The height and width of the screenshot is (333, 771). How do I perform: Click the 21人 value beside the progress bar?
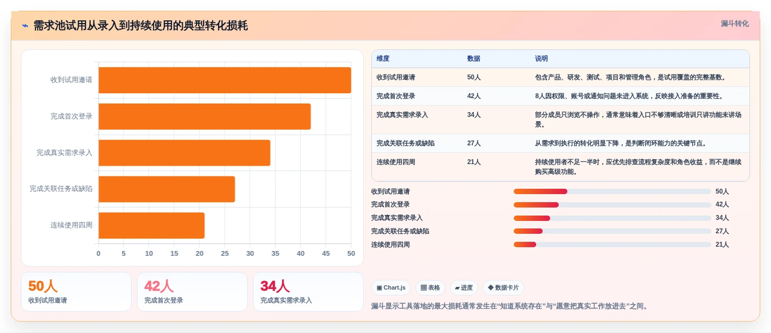pos(722,245)
